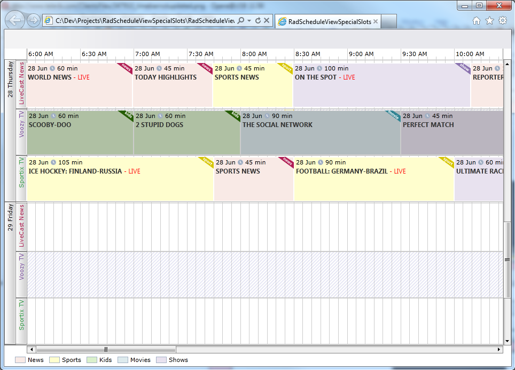The image size is (515, 370).
Task: Click the clock icon on ICE HOCKEY
Action: 53,162
